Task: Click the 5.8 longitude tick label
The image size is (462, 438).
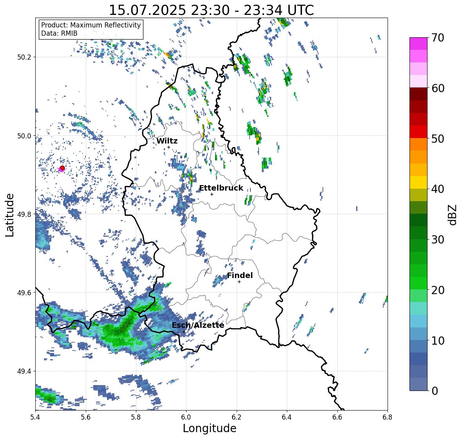Action: point(136,417)
